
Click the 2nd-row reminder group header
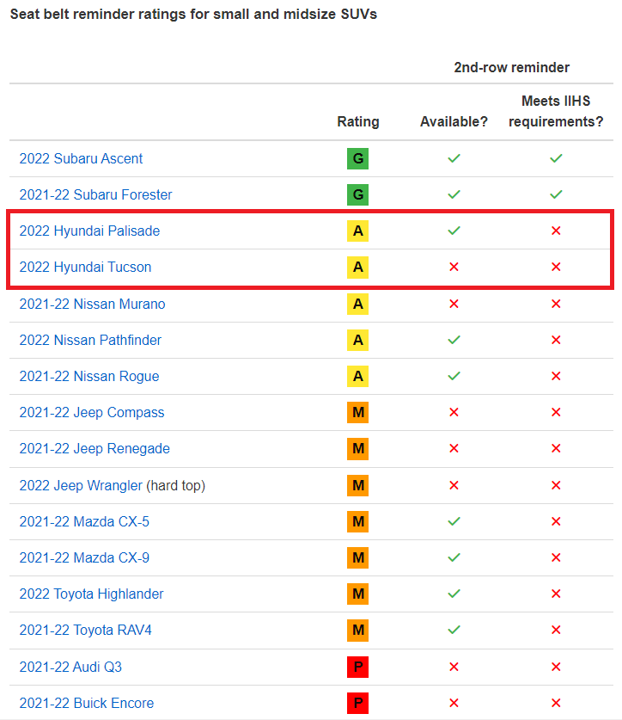pyautogui.click(x=511, y=67)
